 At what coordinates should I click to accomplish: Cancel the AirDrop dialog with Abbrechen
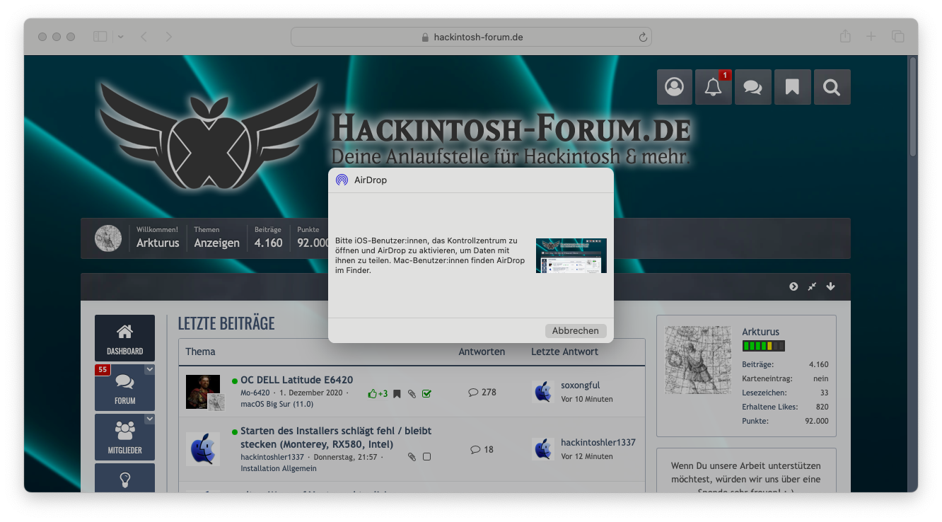coord(576,330)
